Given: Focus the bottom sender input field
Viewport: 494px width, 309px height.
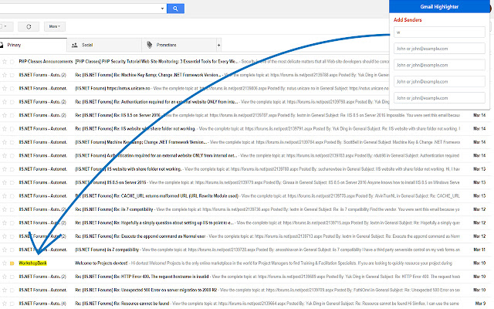Looking at the screenshot, I should click(439, 98).
